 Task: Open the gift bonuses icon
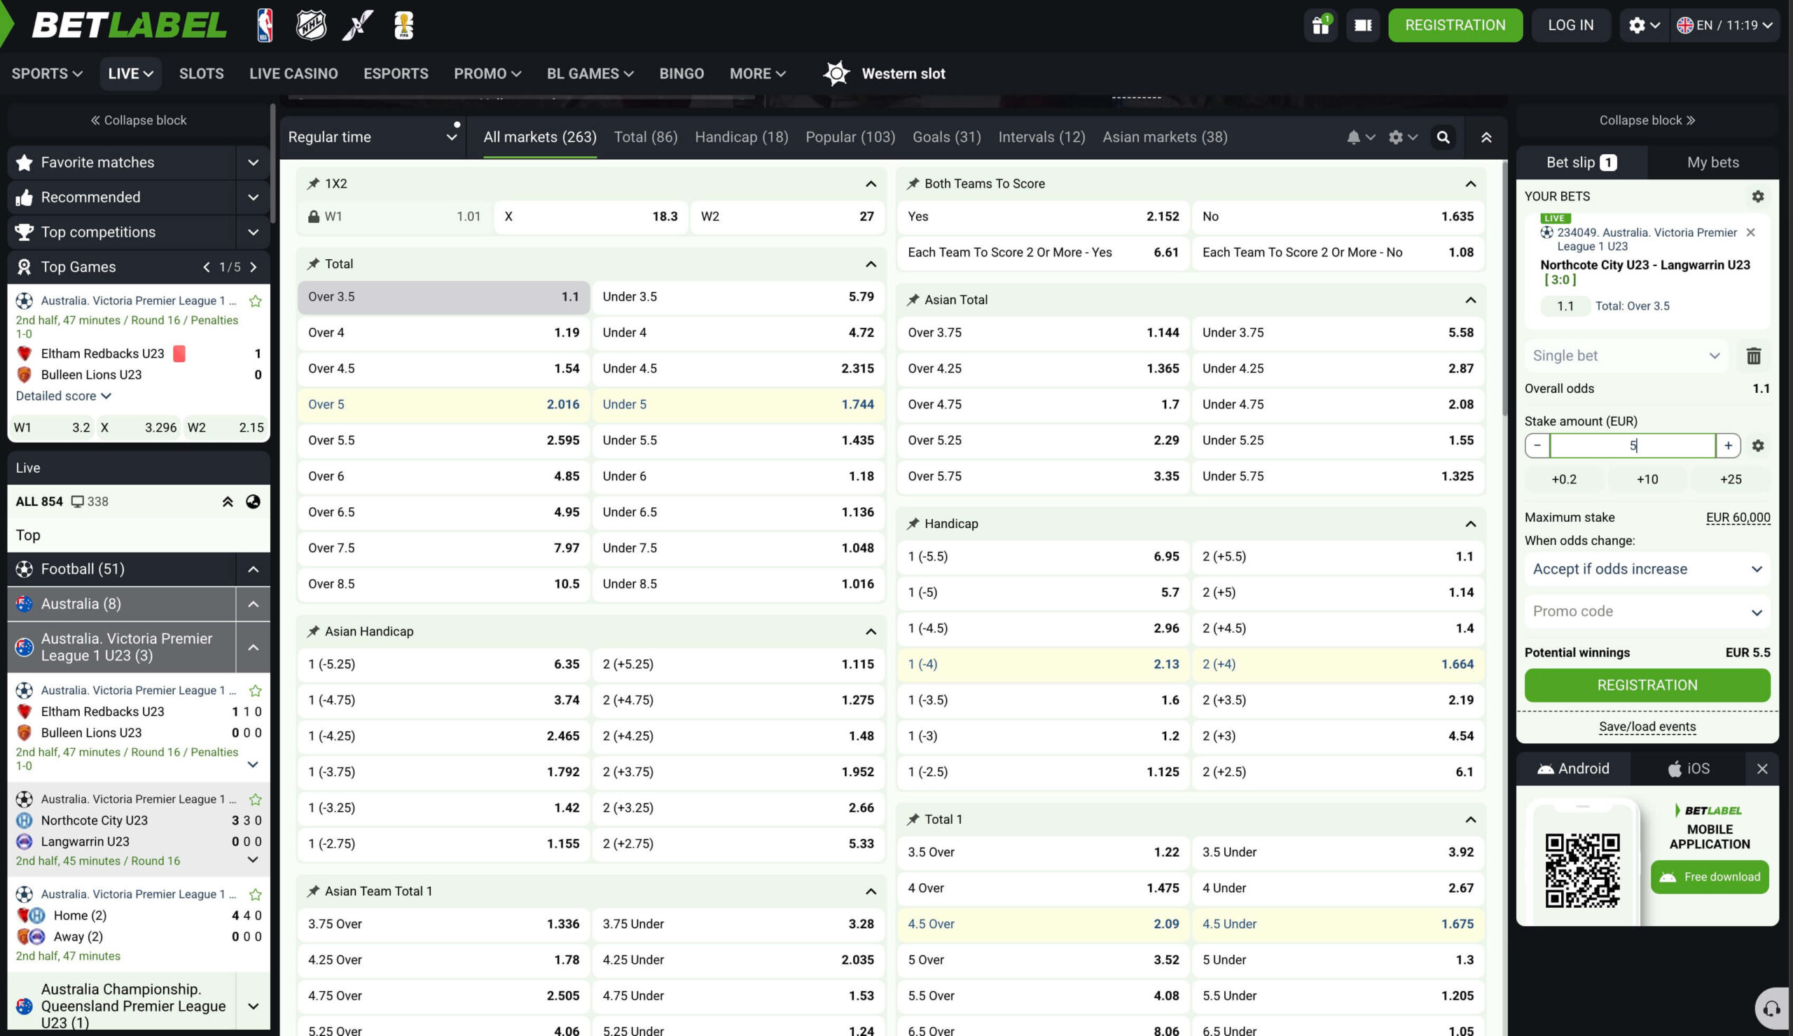pyautogui.click(x=1321, y=26)
